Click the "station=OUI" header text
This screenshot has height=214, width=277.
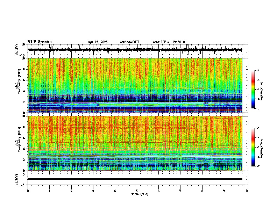click(x=129, y=42)
